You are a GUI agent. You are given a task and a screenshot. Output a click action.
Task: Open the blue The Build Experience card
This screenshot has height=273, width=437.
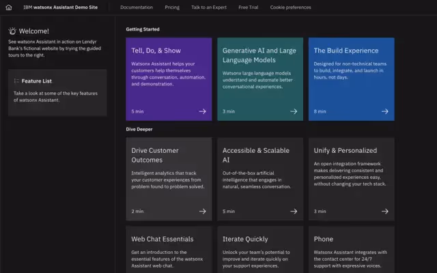(x=352, y=79)
